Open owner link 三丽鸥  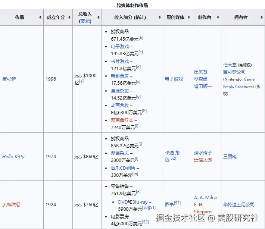click(230, 157)
